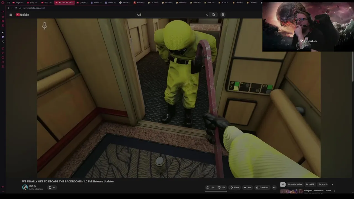The image size is (354, 199).
Task: Click the video player to pause
Action: click(179, 98)
